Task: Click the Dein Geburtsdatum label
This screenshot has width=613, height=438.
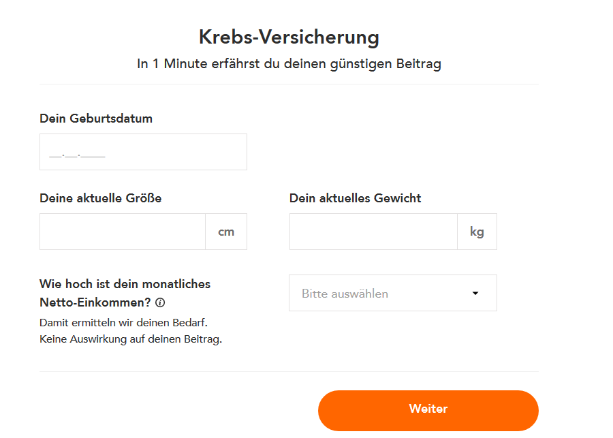Action: coord(95,119)
